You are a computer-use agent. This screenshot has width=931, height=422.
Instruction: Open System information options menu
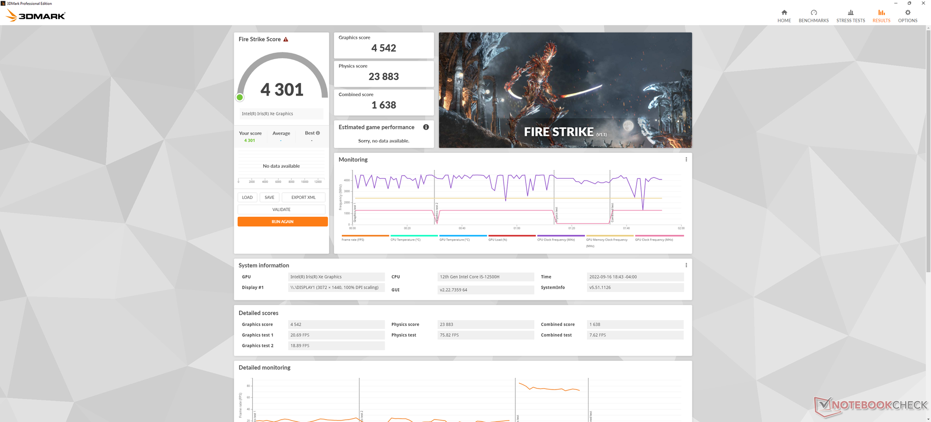(x=686, y=265)
